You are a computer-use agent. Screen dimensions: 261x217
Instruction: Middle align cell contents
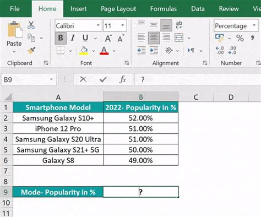154,25
